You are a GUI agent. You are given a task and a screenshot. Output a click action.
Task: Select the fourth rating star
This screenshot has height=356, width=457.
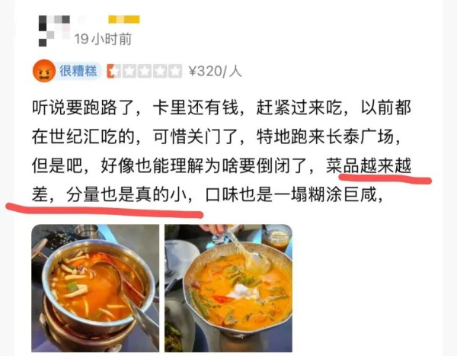pos(160,71)
